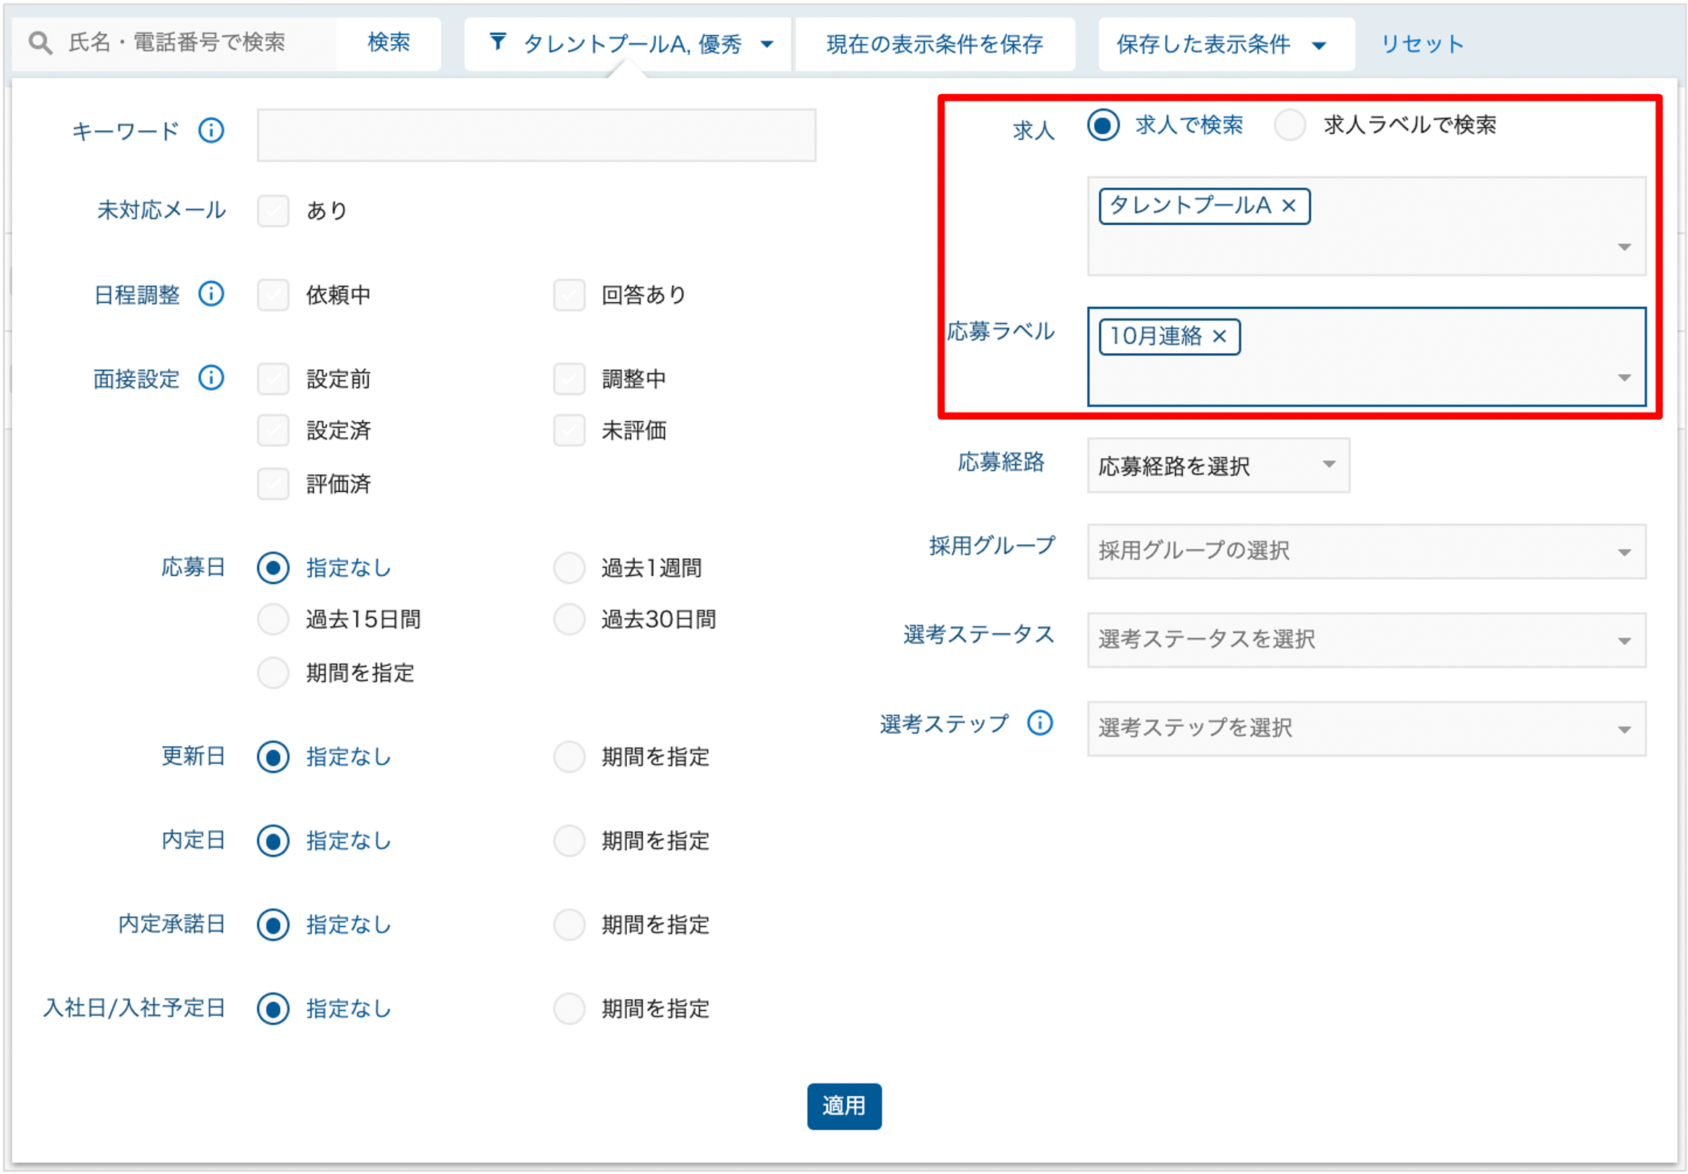Open 保存した表示条件 menu
1688x1174 pixels.
click(x=1225, y=44)
